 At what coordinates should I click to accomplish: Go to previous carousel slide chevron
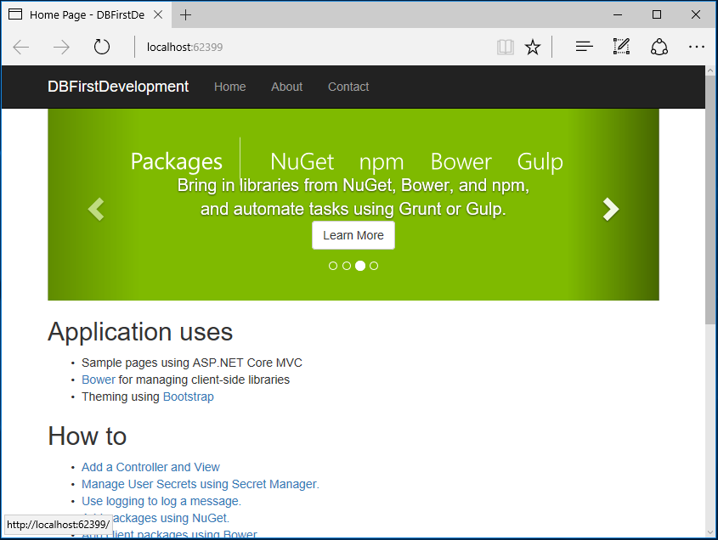(96, 210)
